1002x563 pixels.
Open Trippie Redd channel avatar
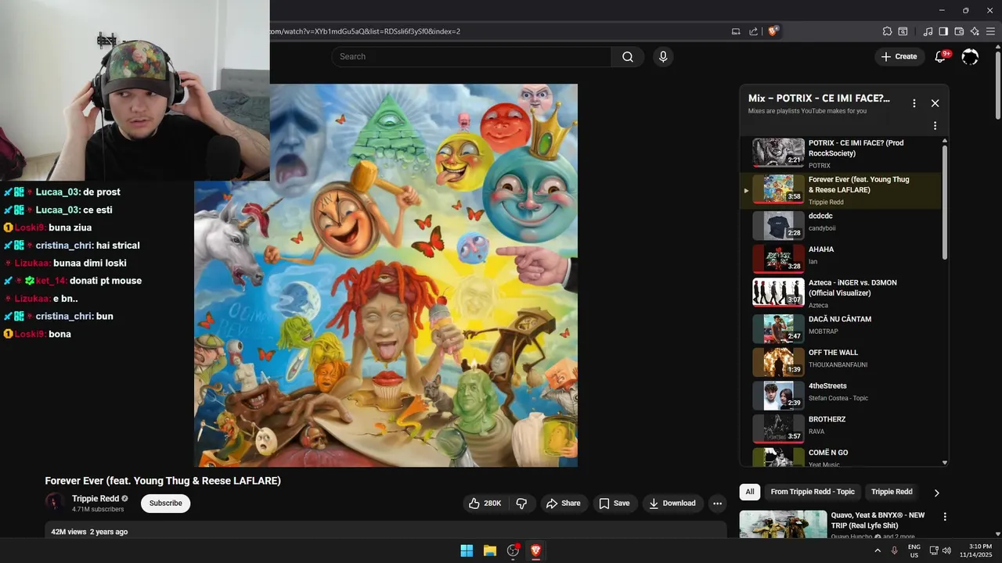coord(55,503)
